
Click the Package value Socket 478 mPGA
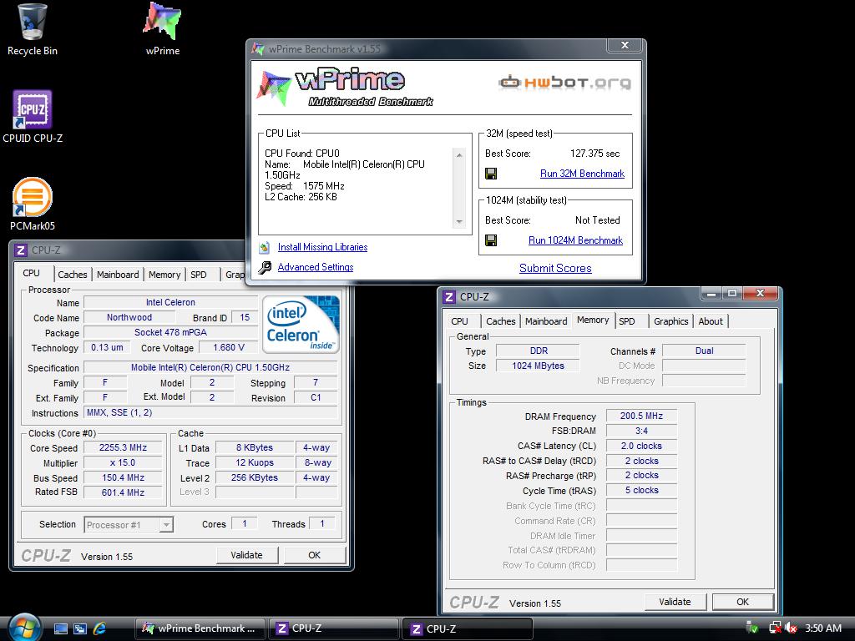170,332
